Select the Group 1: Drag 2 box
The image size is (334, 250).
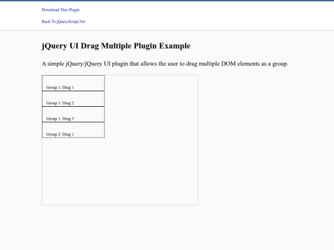pos(73,99)
